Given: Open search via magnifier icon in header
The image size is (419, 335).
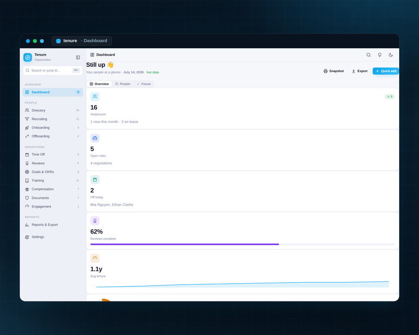Looking at the screenshot, I should [x=368, y=55].
